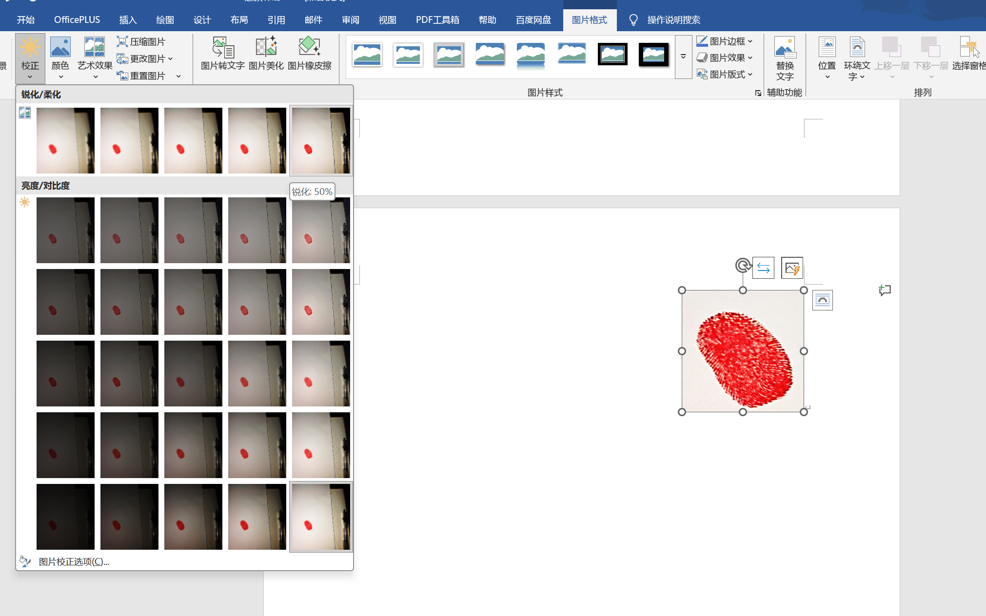The image size is (986, 616).
Task: Expand the 颜色 color dropdown
Action: click(60, 58)
